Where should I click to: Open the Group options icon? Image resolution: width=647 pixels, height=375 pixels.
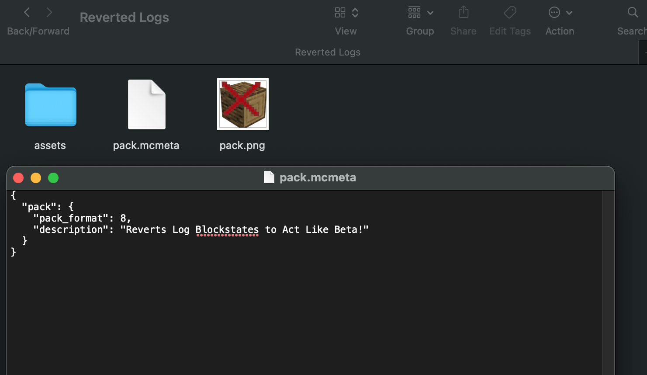tap(415, 13)
